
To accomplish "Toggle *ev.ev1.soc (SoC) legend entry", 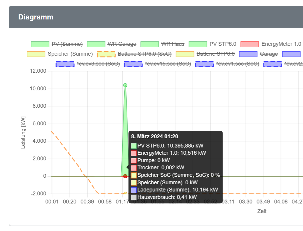I will 227,64.
